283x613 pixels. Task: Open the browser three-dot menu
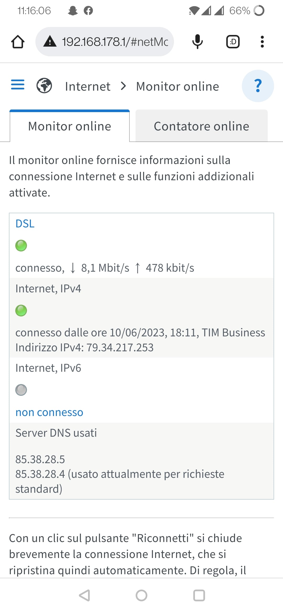262,42
